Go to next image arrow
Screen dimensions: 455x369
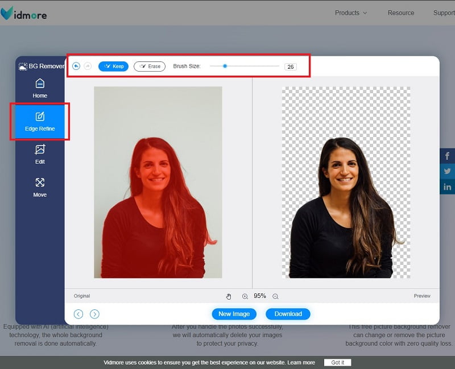(x=94, y=314)
